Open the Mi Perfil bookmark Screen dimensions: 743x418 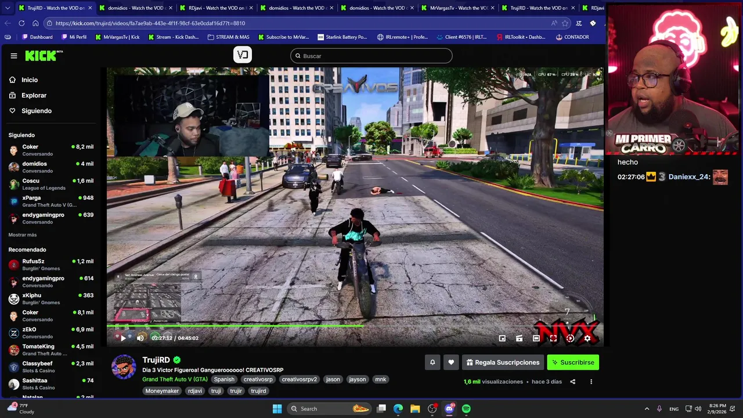(73, 37)
